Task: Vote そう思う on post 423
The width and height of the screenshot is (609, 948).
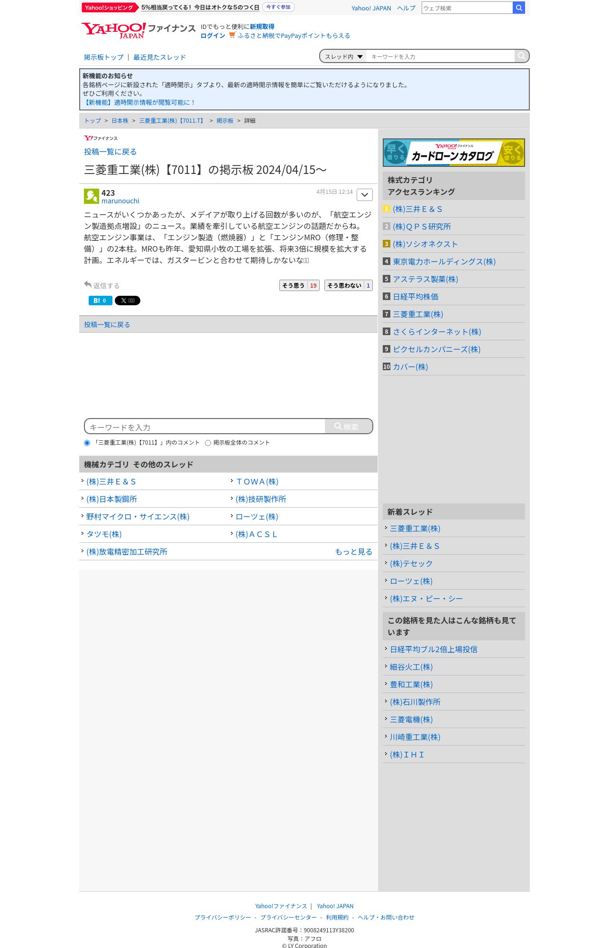Action: pos(299,285)
